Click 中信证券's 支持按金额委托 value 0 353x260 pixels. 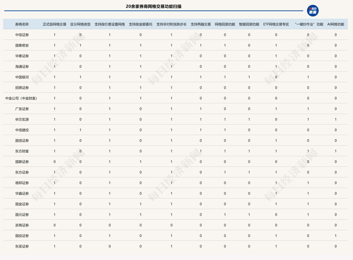point(141,35)
